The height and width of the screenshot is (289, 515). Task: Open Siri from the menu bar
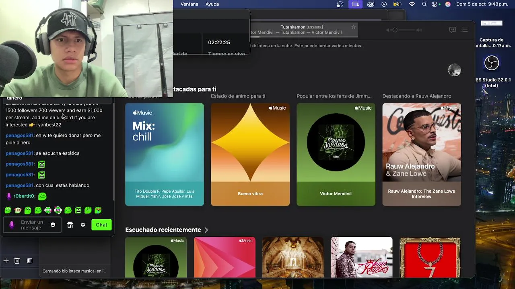coord(448,4)
